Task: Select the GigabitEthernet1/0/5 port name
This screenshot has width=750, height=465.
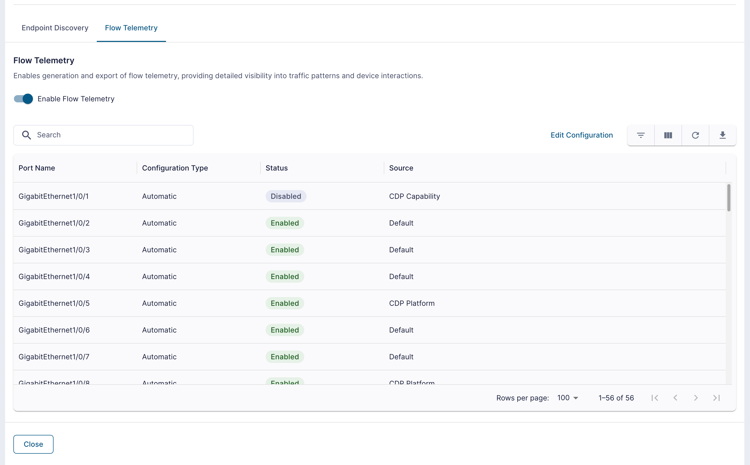Action: 54,303
